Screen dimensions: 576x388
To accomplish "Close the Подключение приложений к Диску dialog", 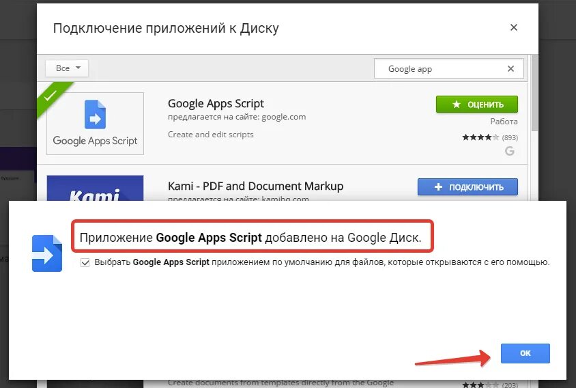I will (513, 27).
